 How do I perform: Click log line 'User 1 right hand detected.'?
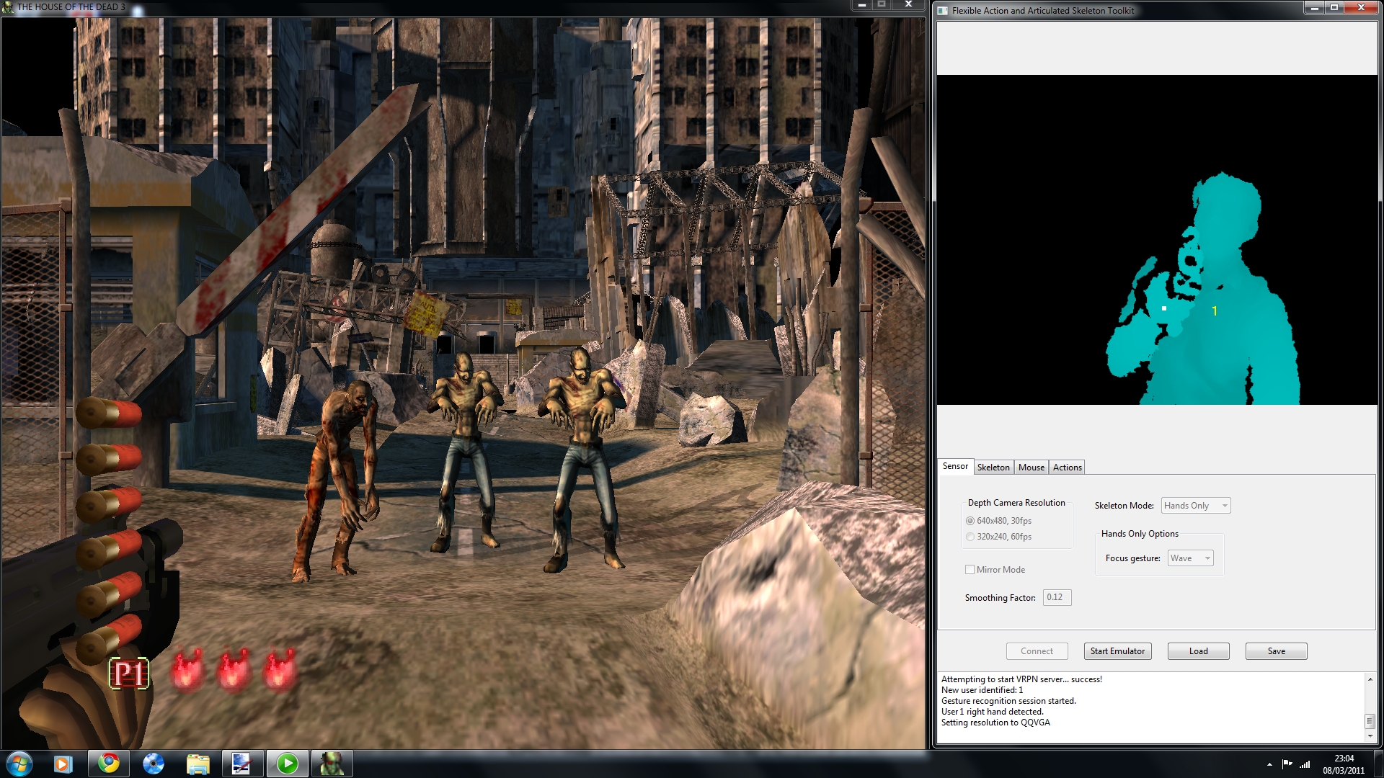[x=992, y=712]
